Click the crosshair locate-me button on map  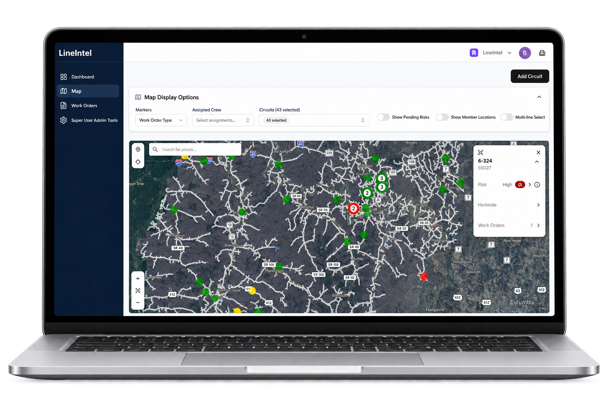coord(138,162)
